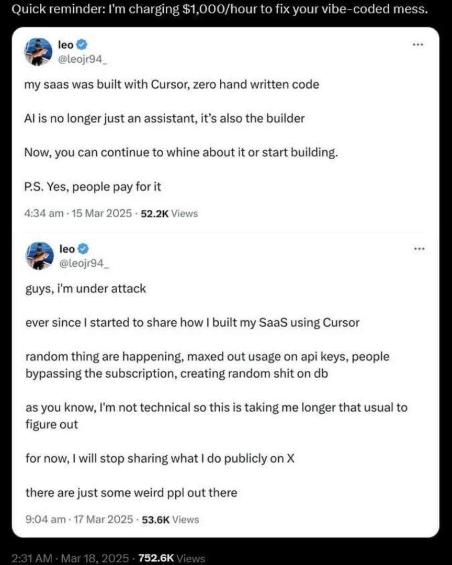Open the 9:04 am · 17 Mar 2025 timestamp
Viewport: 452px width, 565px height.
[x=78, y=519]
